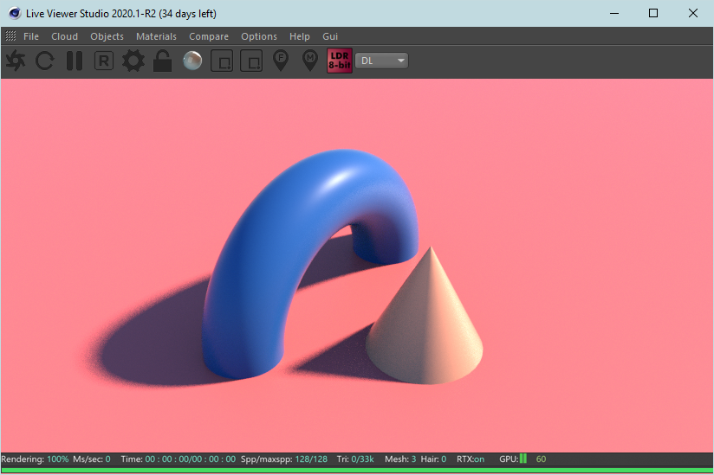Click the Rendering: 100% status text
The image size is (714, 475).
click(35, 459)
